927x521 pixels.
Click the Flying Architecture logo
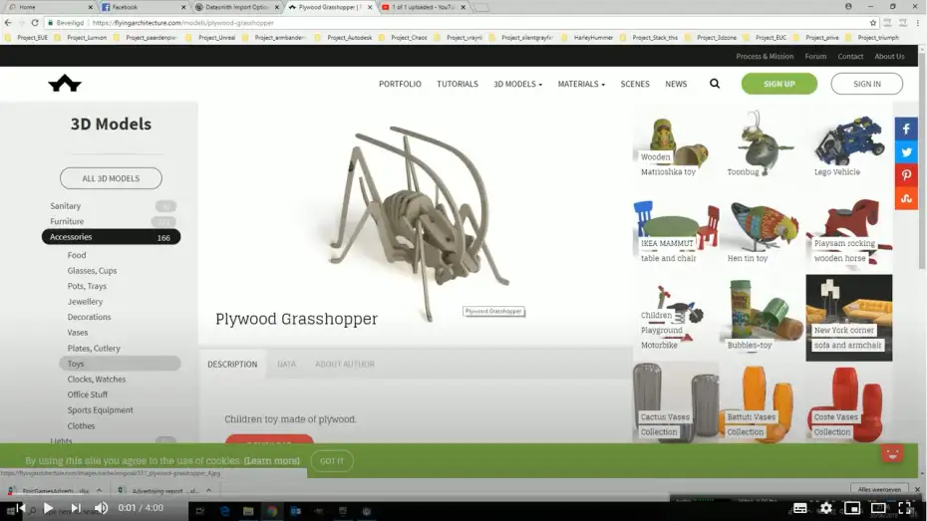pos(65,84)
